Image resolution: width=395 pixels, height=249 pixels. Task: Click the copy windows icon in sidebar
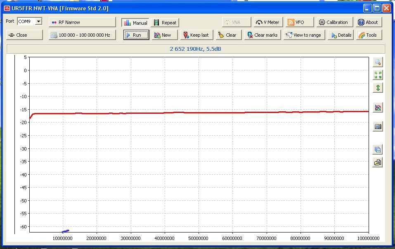[377, 149]
